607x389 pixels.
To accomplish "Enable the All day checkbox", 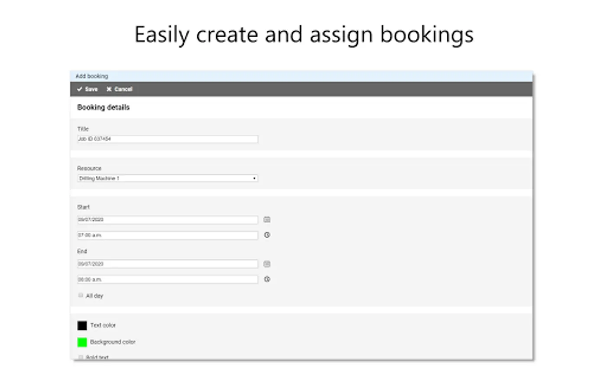I will point(81,296).
